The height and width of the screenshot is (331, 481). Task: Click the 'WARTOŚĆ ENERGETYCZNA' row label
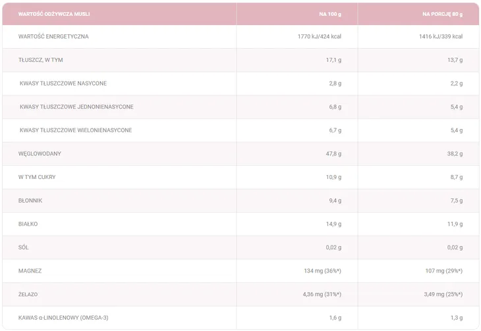click(53, 36)
